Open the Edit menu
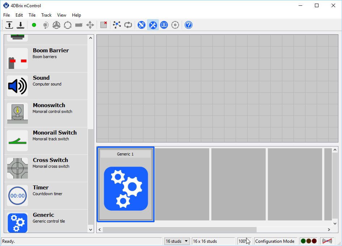The width and height of the screenshot is (342, 246). (19, 15)
